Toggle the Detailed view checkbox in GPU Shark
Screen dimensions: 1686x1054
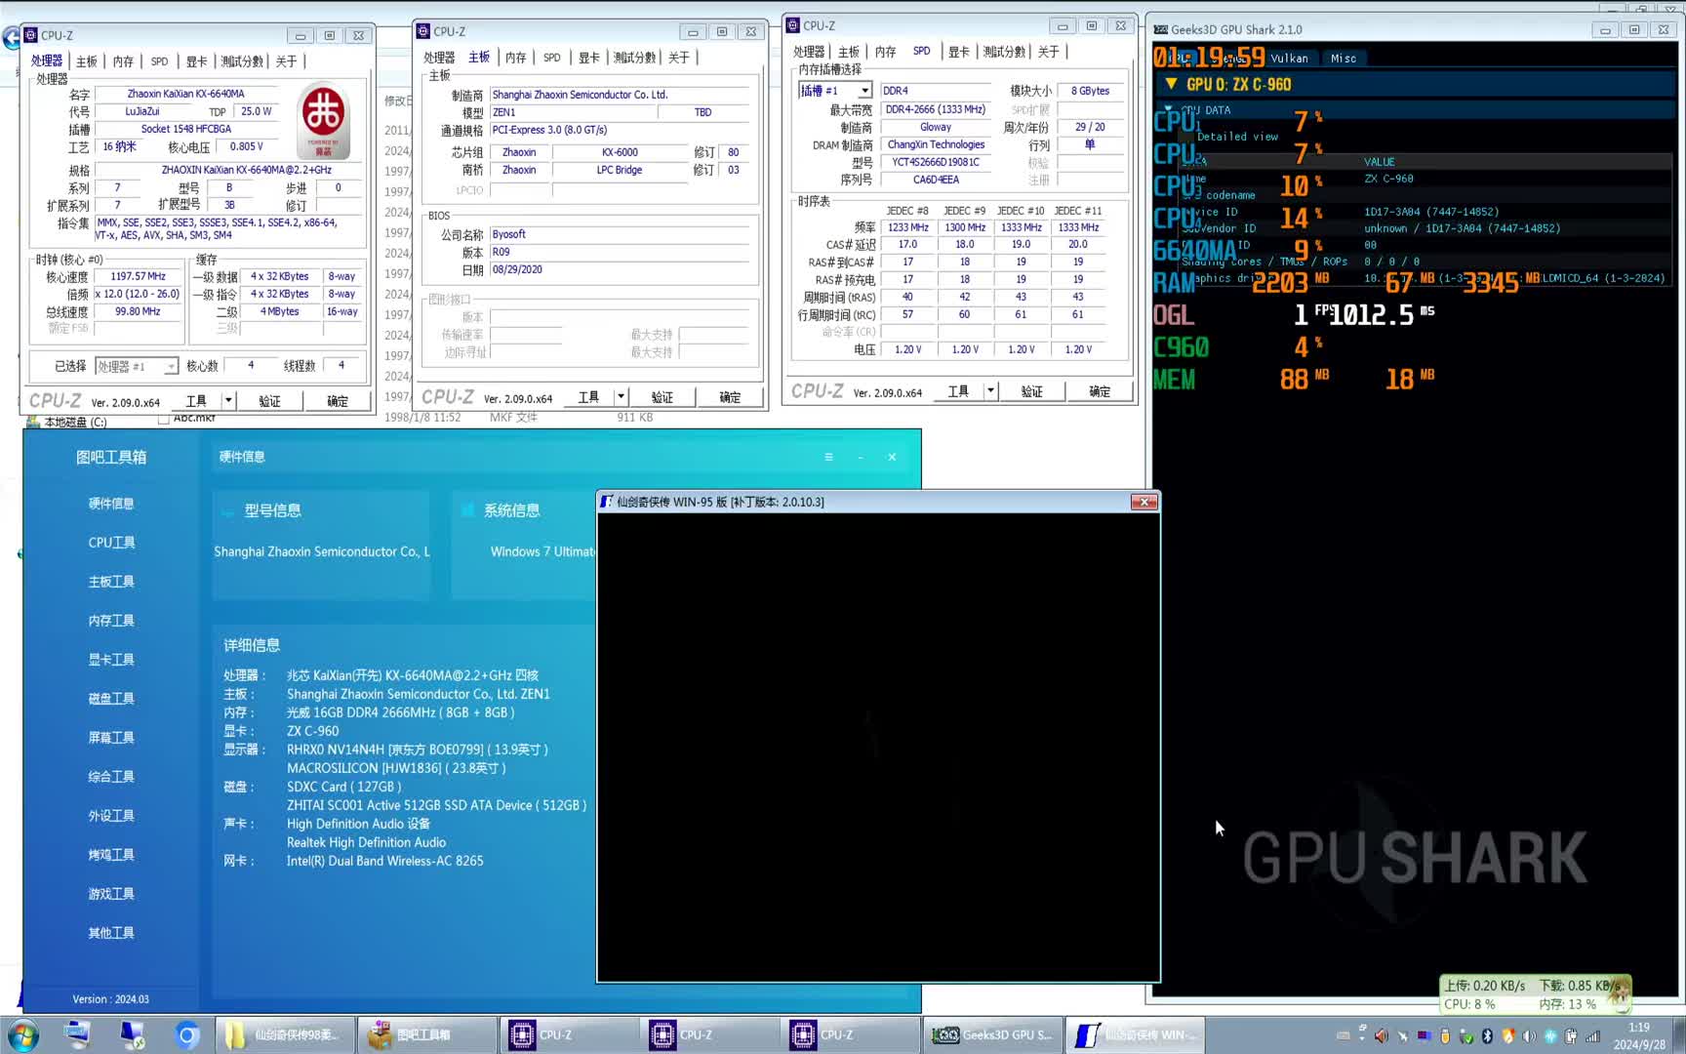[x=1187, y=137]
